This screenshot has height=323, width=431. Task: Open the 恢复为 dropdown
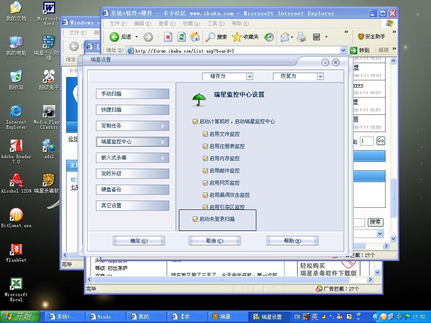[320, 77]
